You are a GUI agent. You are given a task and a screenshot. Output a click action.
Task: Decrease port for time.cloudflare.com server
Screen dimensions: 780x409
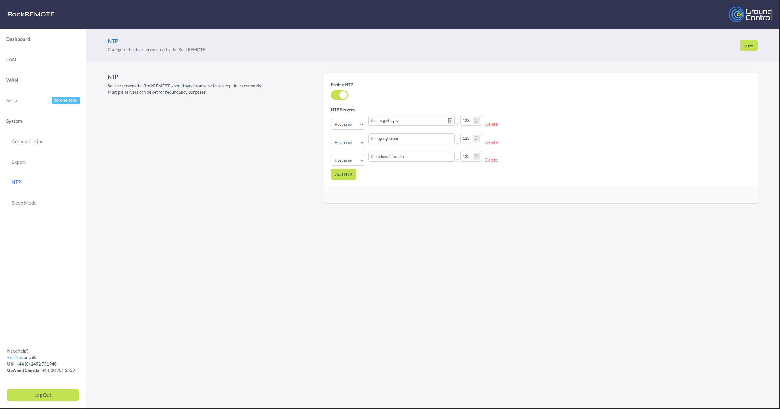tap(476, 158)
